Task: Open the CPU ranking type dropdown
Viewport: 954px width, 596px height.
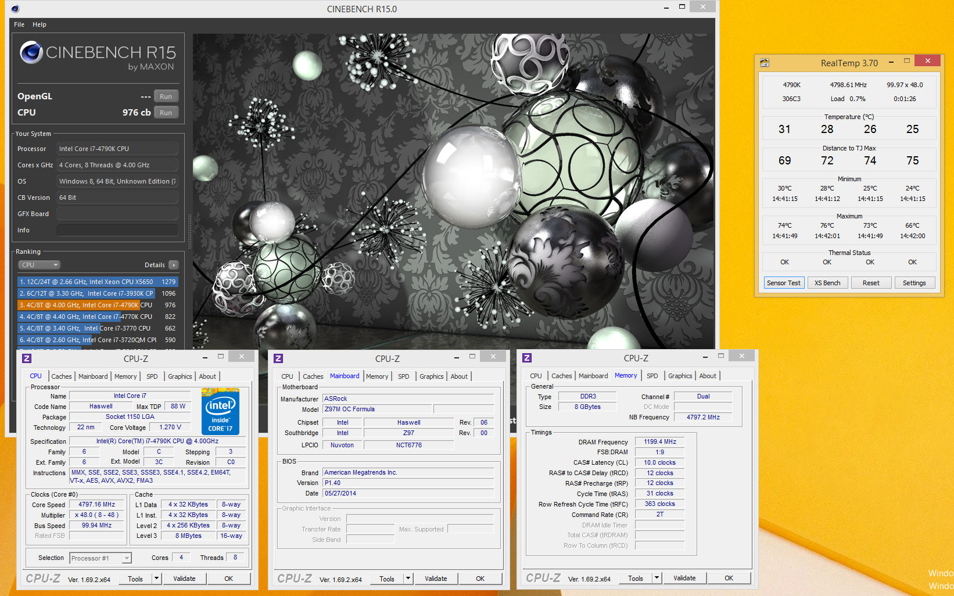Action: [40, 265]
